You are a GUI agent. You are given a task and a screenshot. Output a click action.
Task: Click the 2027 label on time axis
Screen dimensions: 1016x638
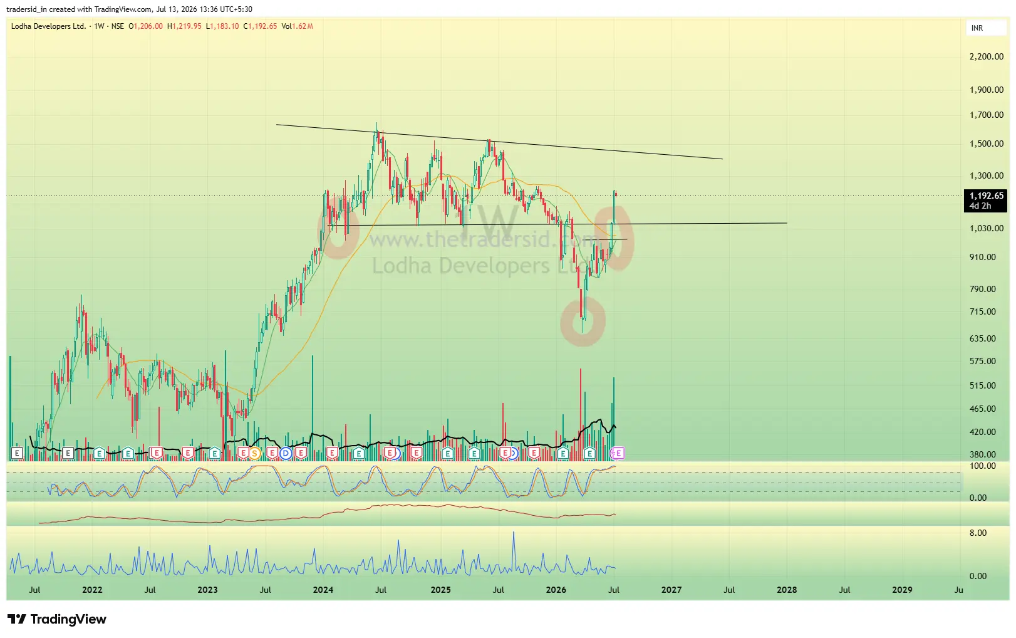[x=671, y=590]
